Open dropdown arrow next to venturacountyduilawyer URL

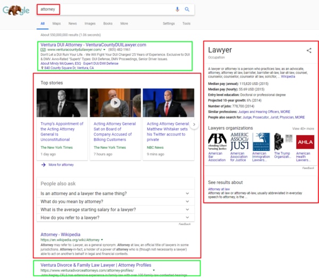(104, 49)
